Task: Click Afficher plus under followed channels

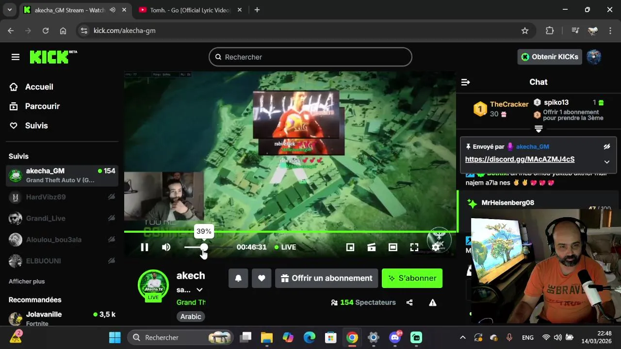Action: coord(27,281)
